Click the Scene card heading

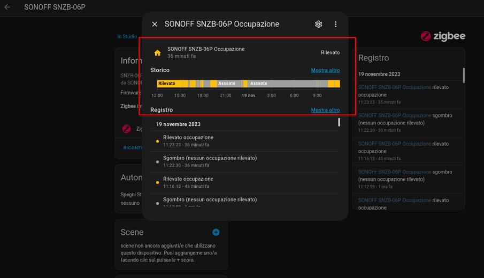(132, 232)
